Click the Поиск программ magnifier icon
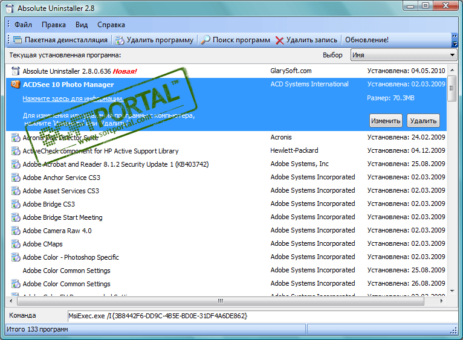Viewport: 463px width, 340px height. [x=206, y=39]
